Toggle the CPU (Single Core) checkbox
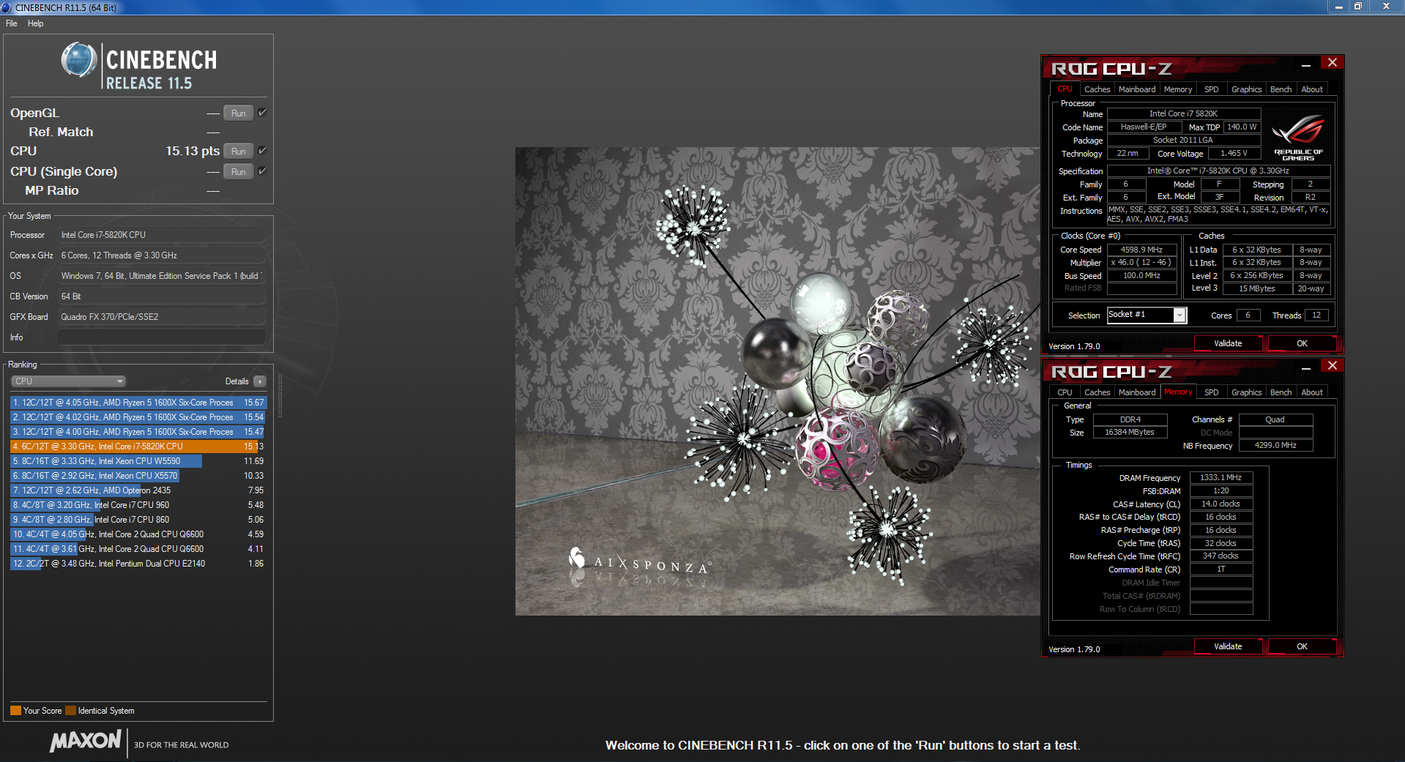1405x762 pixels. click(262, 171)
